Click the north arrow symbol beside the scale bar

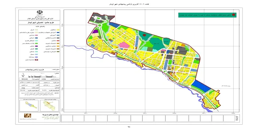(23, 75)
